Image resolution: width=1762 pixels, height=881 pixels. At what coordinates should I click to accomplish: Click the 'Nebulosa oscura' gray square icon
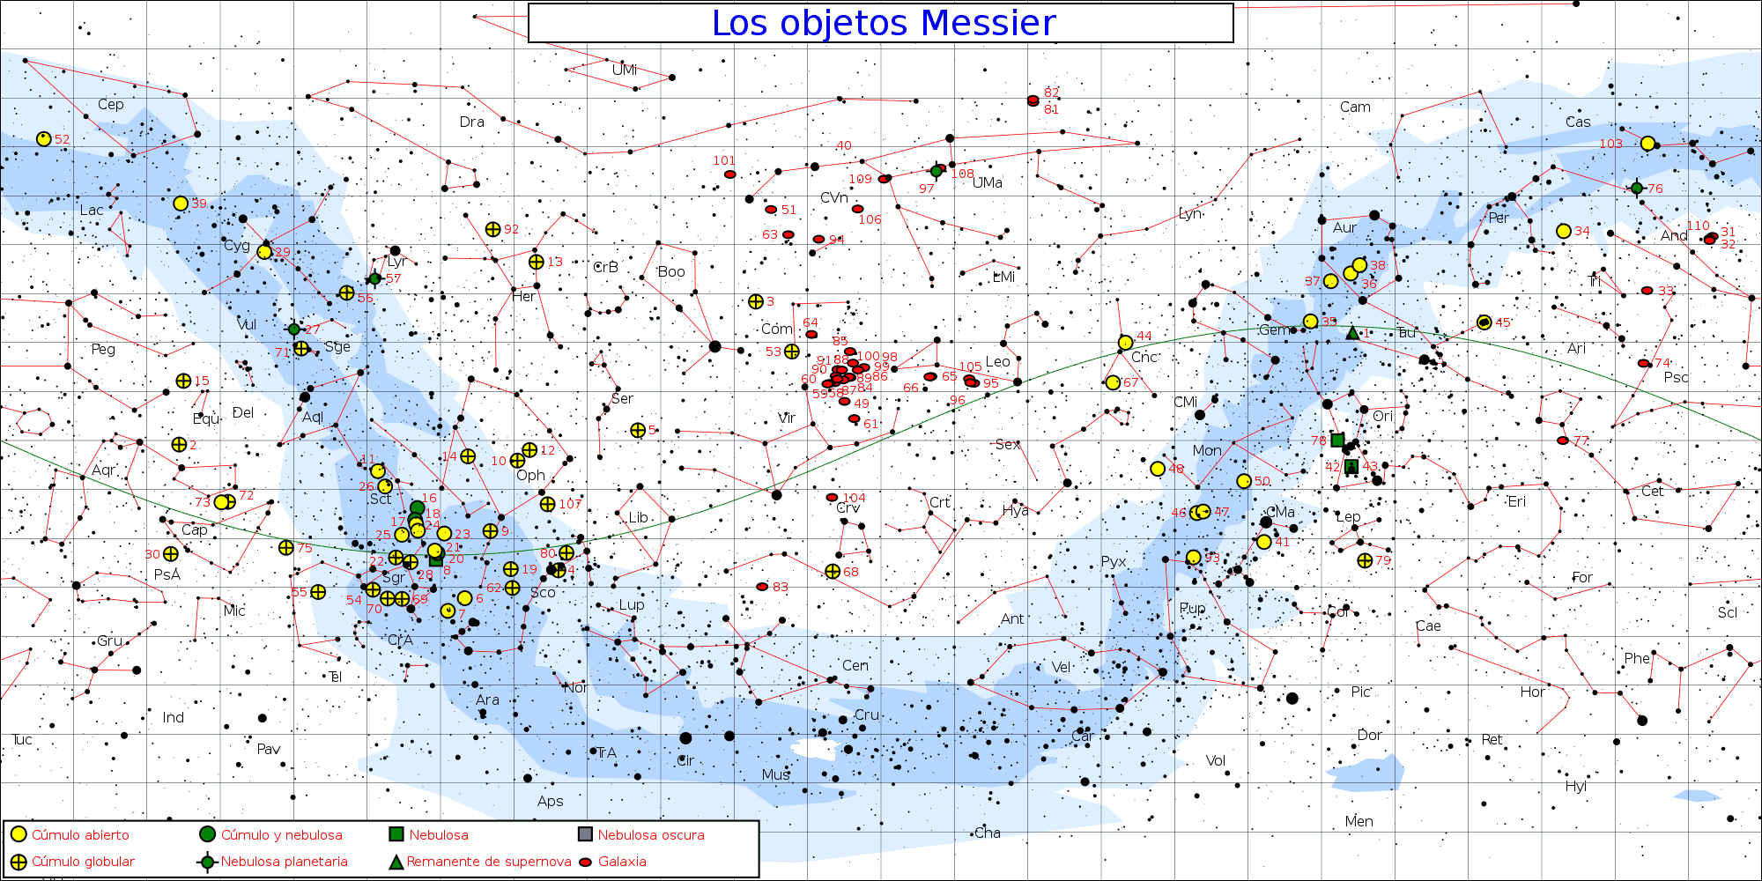[x=585, y=834]
